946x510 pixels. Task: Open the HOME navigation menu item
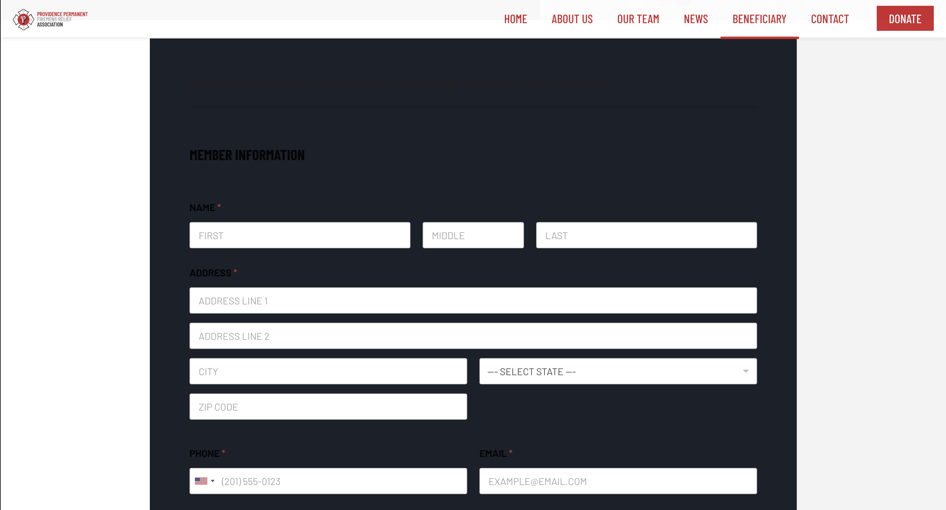[x=516, y=18]
